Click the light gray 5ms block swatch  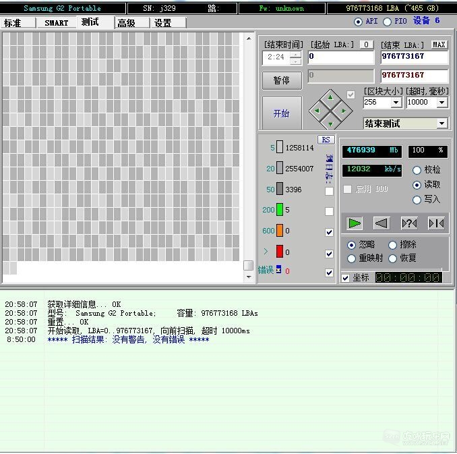pyautogui.click(x=279, y=147)
